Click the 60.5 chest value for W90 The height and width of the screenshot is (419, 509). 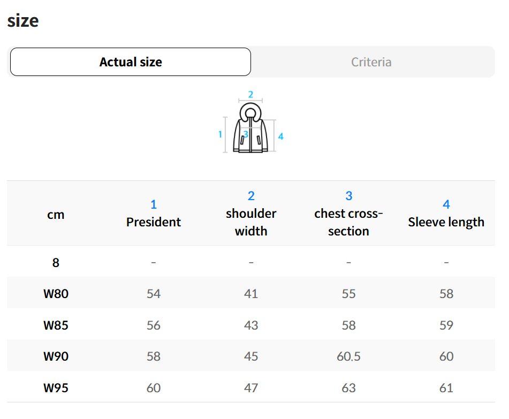[x=348, y=356]
